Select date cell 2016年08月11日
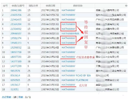This screenshot has height=102, width=128. 50,34
